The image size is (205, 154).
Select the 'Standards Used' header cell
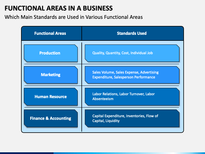pyautogui.click(x=133, y=33)
